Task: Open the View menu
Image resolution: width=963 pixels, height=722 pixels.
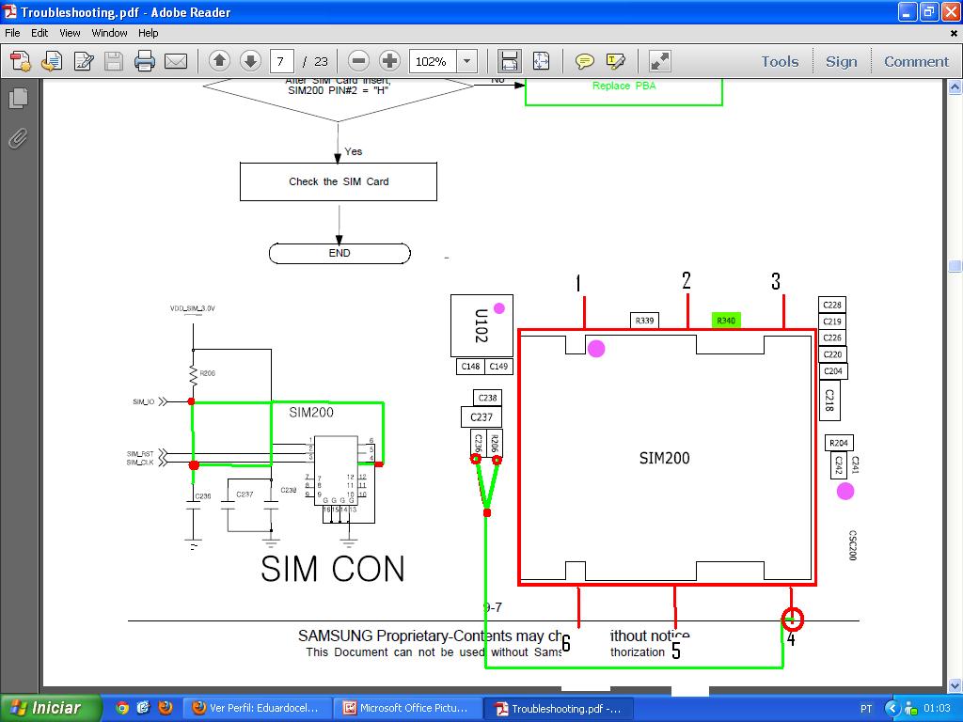Action: pos(70,33)
